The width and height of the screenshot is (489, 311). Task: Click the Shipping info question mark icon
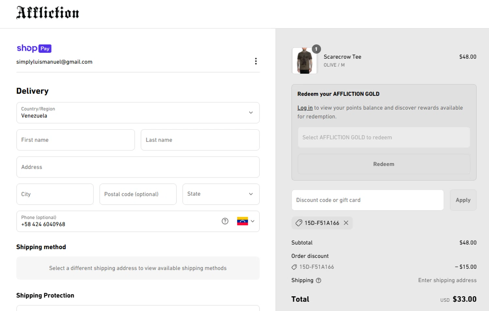pyautogui.click(x=319, y=280)
